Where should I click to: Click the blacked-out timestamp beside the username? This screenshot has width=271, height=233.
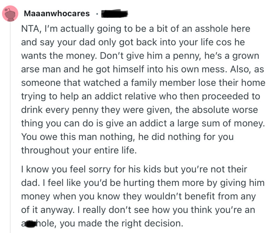point(115,14)
